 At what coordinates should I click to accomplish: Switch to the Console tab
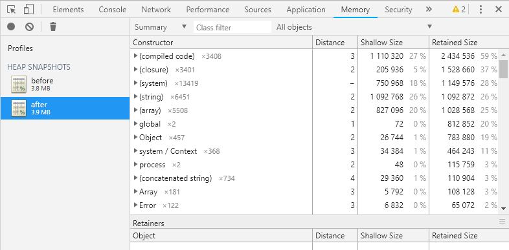tap(112, 10)
